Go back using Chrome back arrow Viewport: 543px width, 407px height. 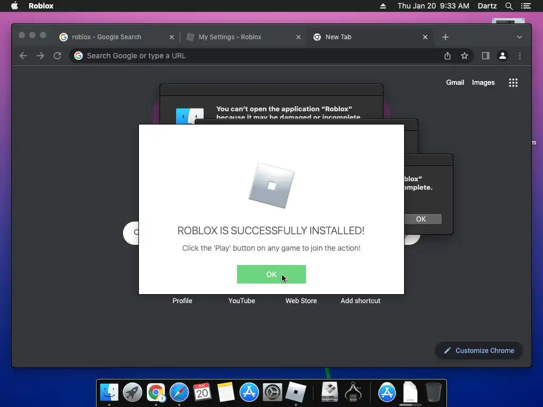point(23,56)
